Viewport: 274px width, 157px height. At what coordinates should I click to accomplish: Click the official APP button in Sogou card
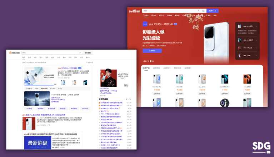[85, 108]
